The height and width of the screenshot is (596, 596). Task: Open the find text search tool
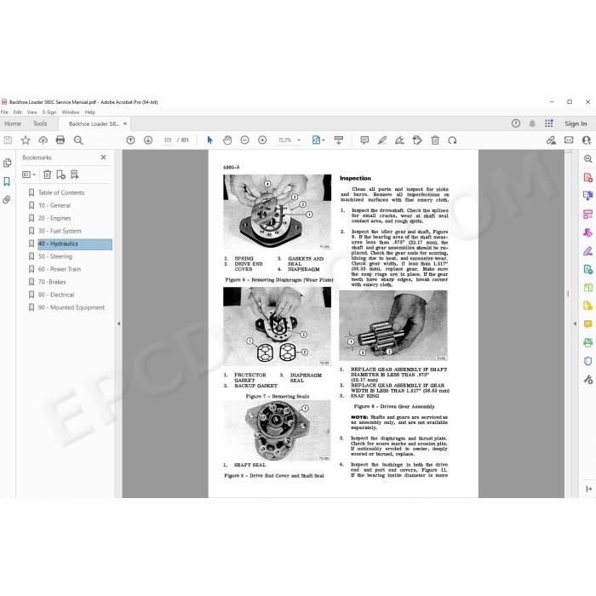pos(78,140)
